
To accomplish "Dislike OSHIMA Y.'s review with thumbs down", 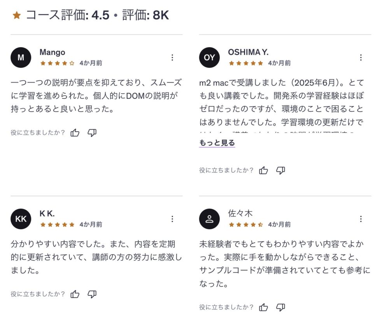I will click(x=280, y=170).
